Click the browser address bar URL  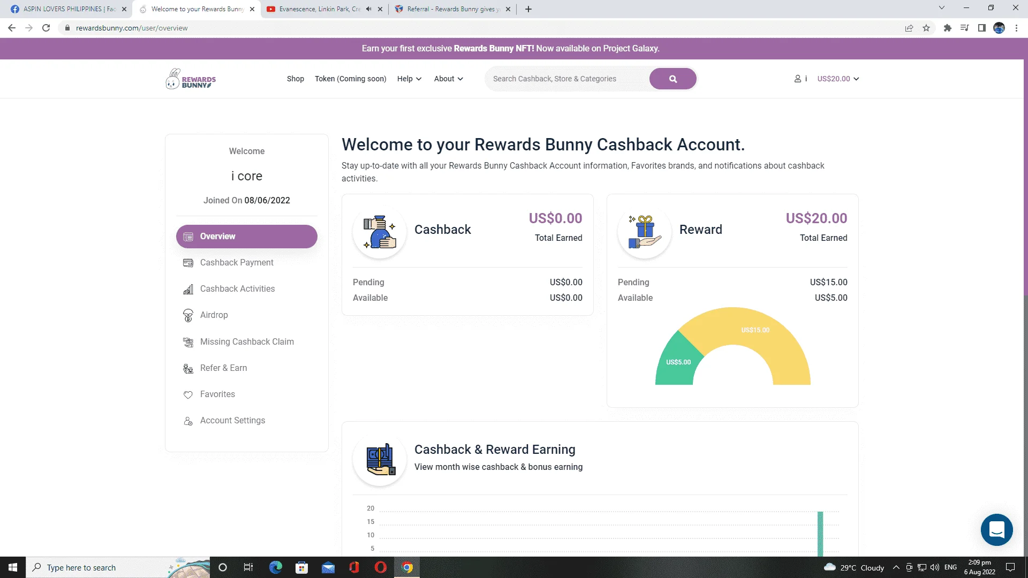(x=132, y=28)
